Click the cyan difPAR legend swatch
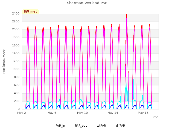 coord(112,126)
